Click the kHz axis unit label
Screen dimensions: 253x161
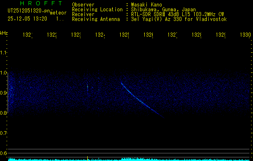(4, 33)
